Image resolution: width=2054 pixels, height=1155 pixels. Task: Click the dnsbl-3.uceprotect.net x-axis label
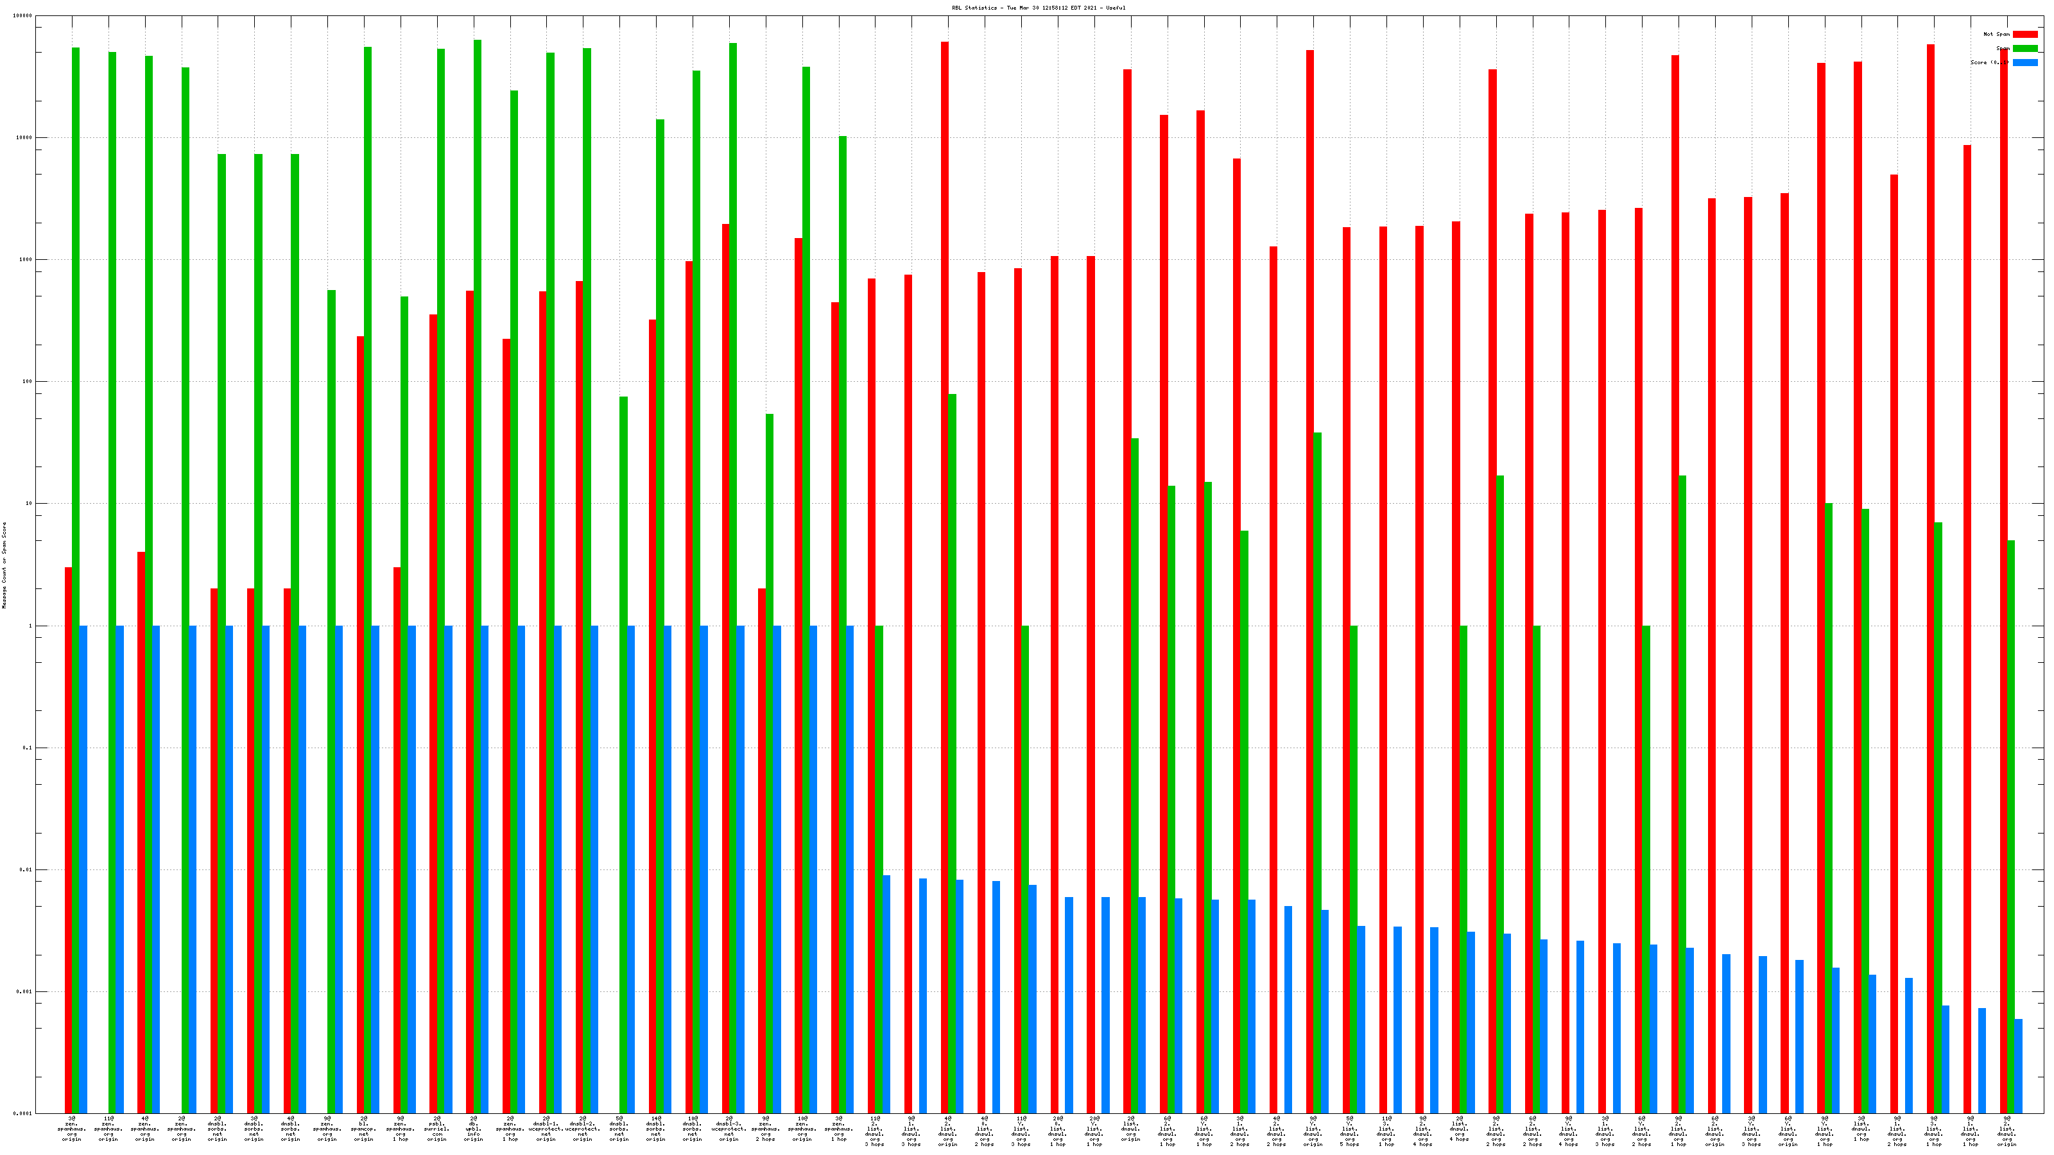point(729,1129)
